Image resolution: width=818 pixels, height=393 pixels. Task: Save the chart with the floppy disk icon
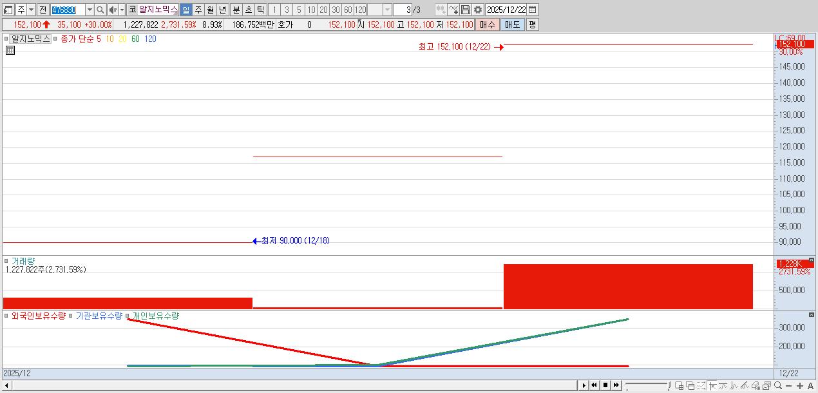tap(465, 10)
